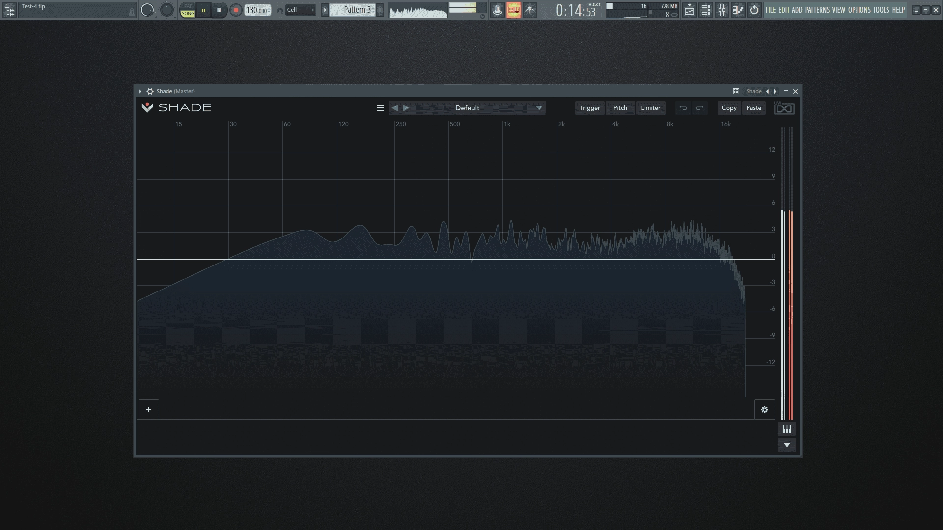This screenshot has height=530, width=943.
Task: Click the SHADE logo
Action: pyautogui.click(x=176, y=107)
